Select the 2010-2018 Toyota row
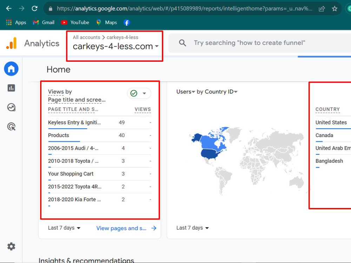Image resolution: width=351 pixels, height=263 pixels. 100,161
